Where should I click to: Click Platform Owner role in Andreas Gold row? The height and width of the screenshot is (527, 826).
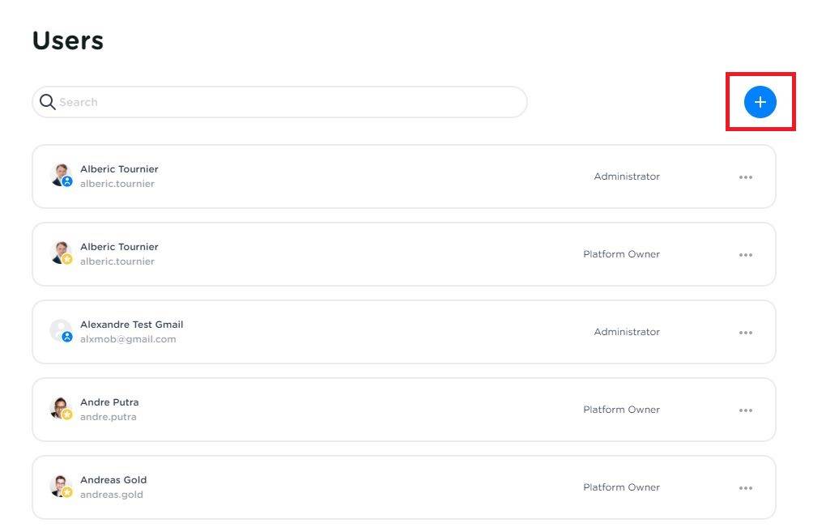tap(621, 487)
